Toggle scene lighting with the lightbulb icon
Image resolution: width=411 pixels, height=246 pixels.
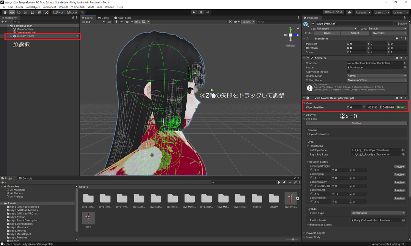pyautogui.click(x=116, y=22)
